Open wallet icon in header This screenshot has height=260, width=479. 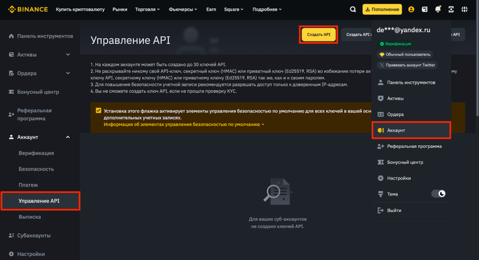coord(425,9)
